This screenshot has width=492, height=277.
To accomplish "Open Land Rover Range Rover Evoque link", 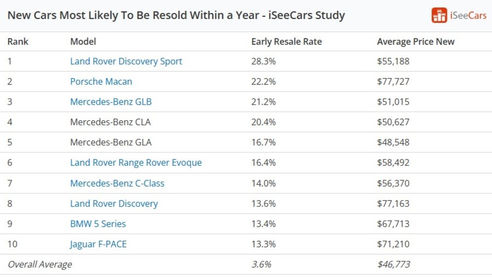I will pyautogui.click(x=136, y=162).
